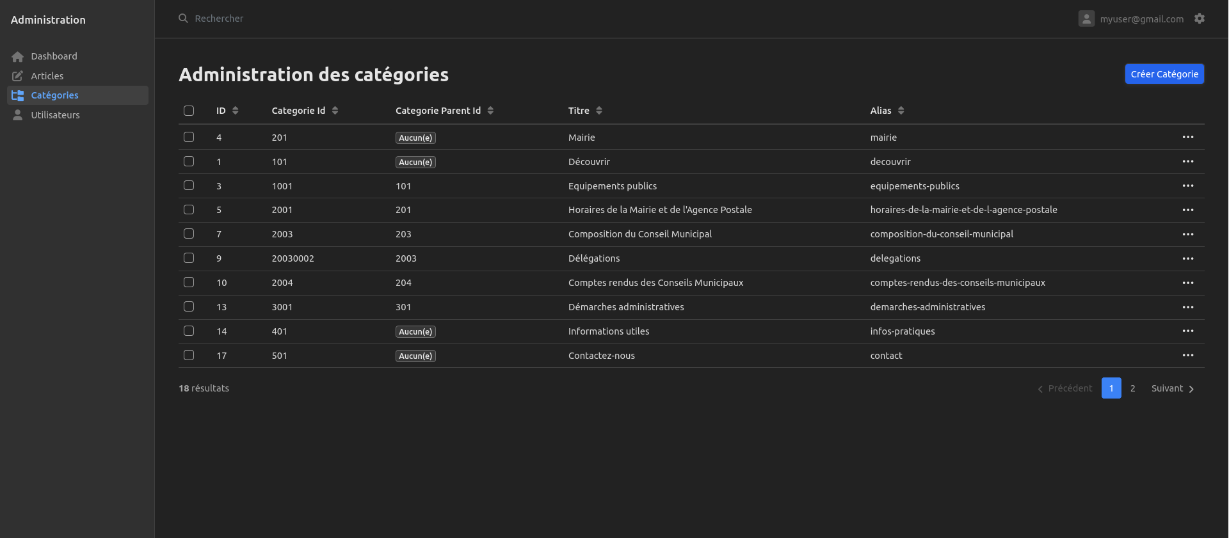Open actions menu for Comptes rendus row

click(1188, 283)
